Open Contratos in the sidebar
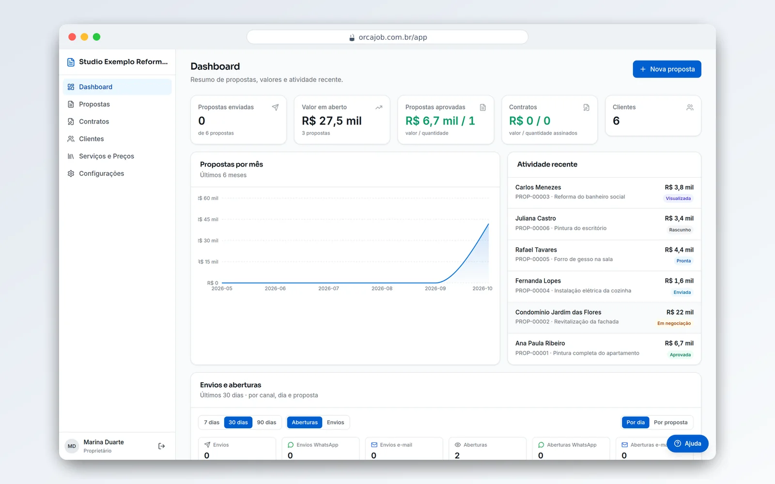 (x=117, y=122)
